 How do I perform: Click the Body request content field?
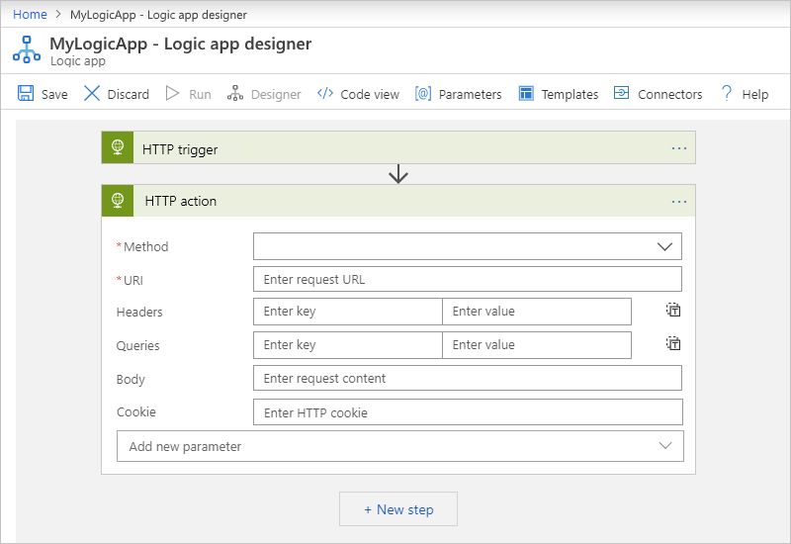pyautogui.click(x=467, y=378)
